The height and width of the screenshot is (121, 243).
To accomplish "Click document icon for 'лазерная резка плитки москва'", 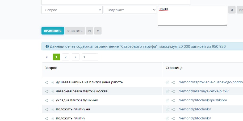I will coord(52,92).
